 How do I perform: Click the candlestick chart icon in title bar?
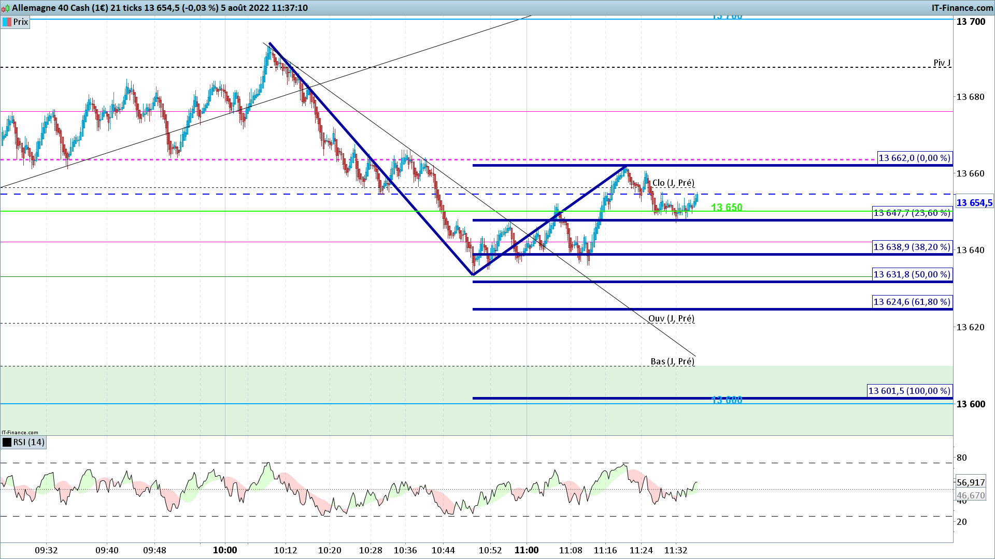6,8
